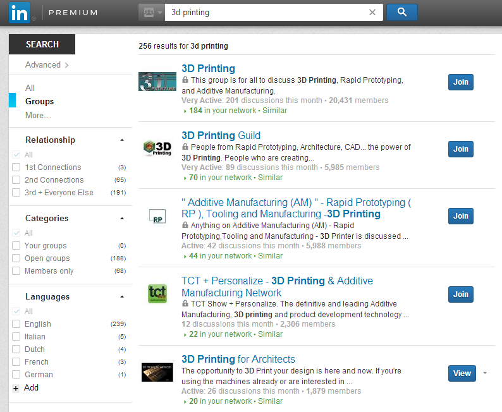This screenshot has height=412, width=502.
Task: Open the 3D Printing Guild logo thumbnail
Action: [x=157, y=148]
